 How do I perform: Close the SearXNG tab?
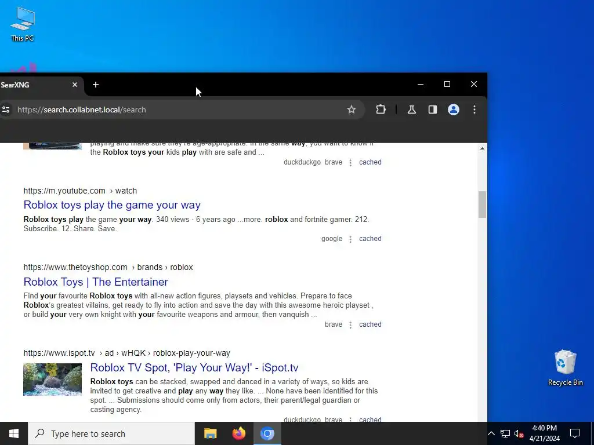coord(75,85)
